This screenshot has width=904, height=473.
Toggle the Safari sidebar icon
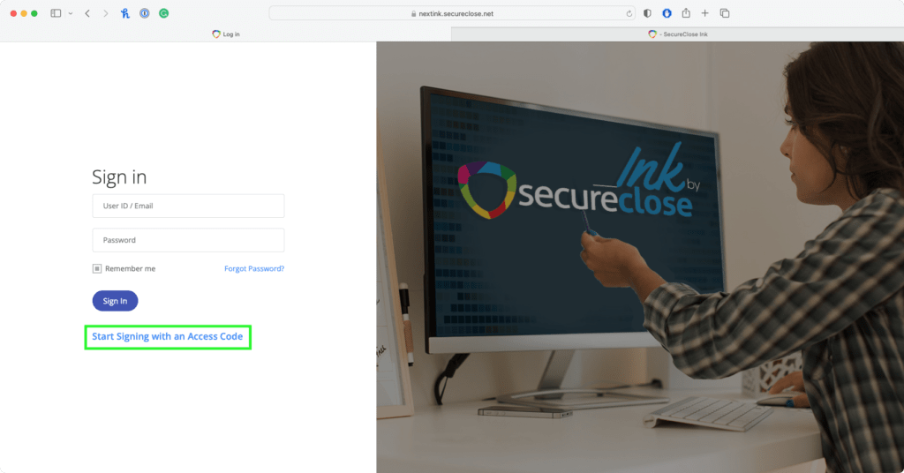tap(56, 13)
